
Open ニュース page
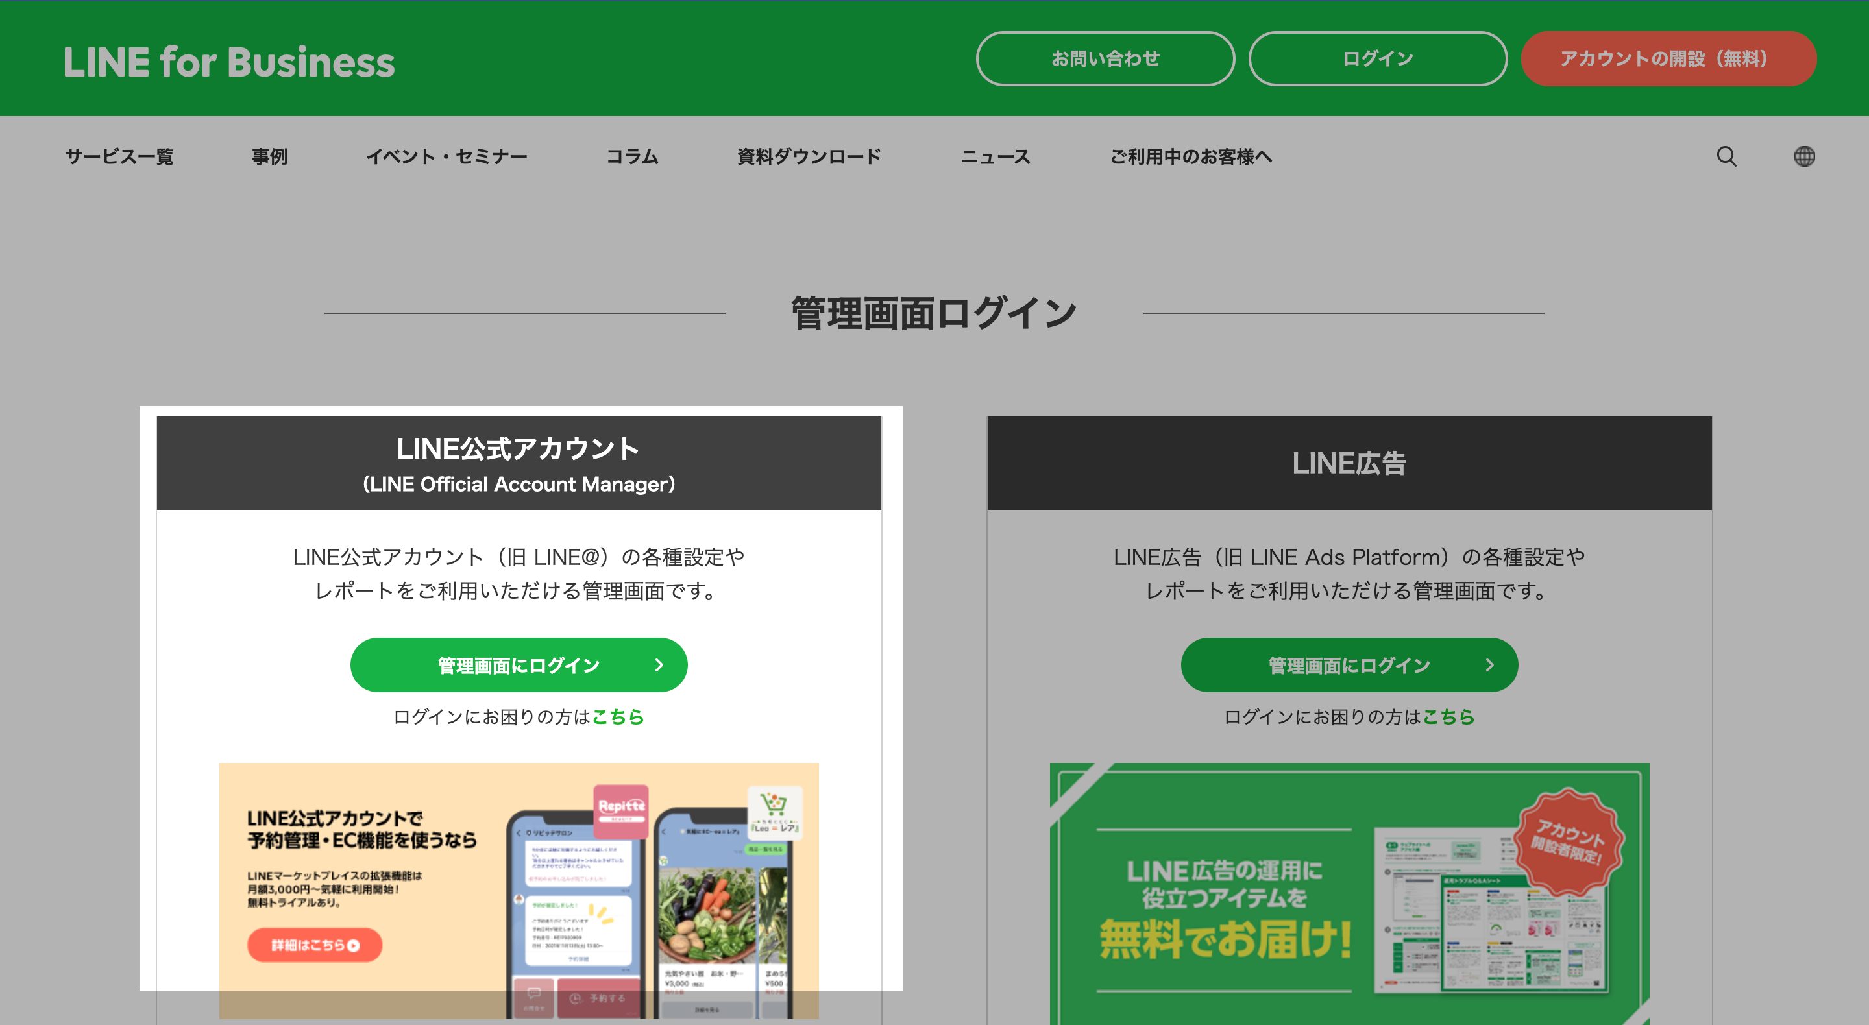pos(995,157)
